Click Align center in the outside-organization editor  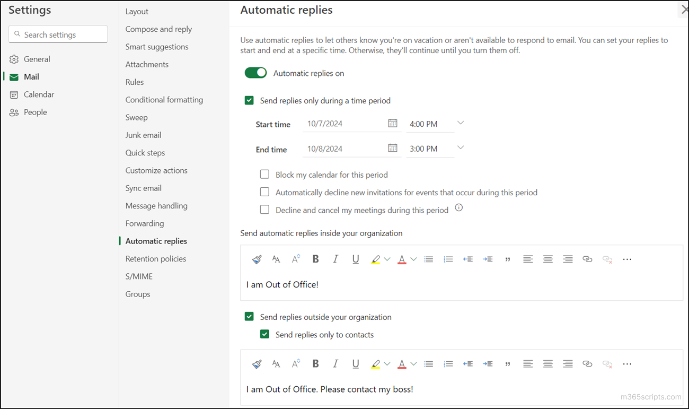click(x=548, y=364)
